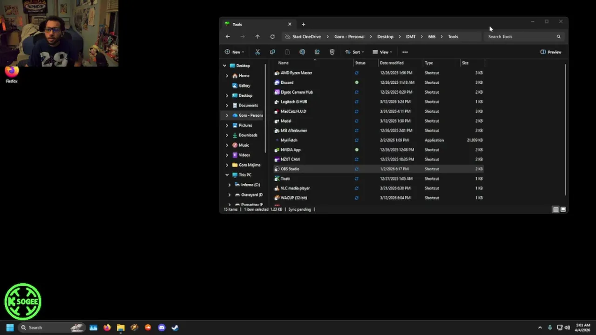
Task: Select Goro Majima folder in navigation pane
Action: coord(249,165)
